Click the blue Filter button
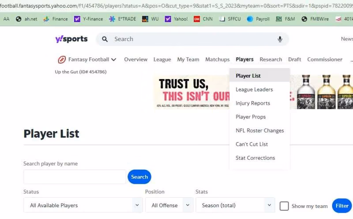The image size is (353, 219). click(342, 206)
